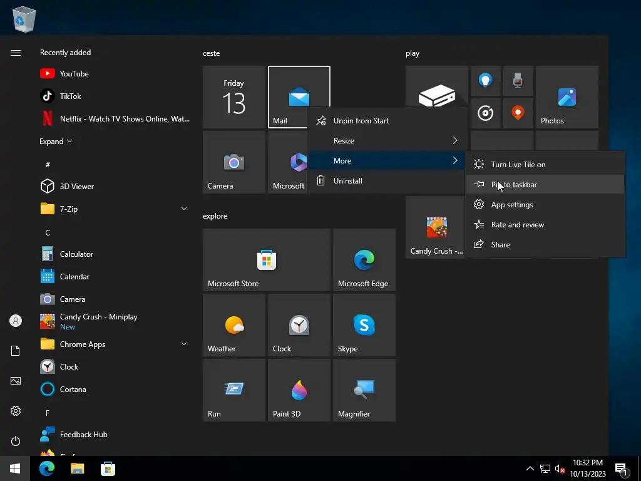Open the Maps small tile
641x481 pixels.
pos(518,113)
